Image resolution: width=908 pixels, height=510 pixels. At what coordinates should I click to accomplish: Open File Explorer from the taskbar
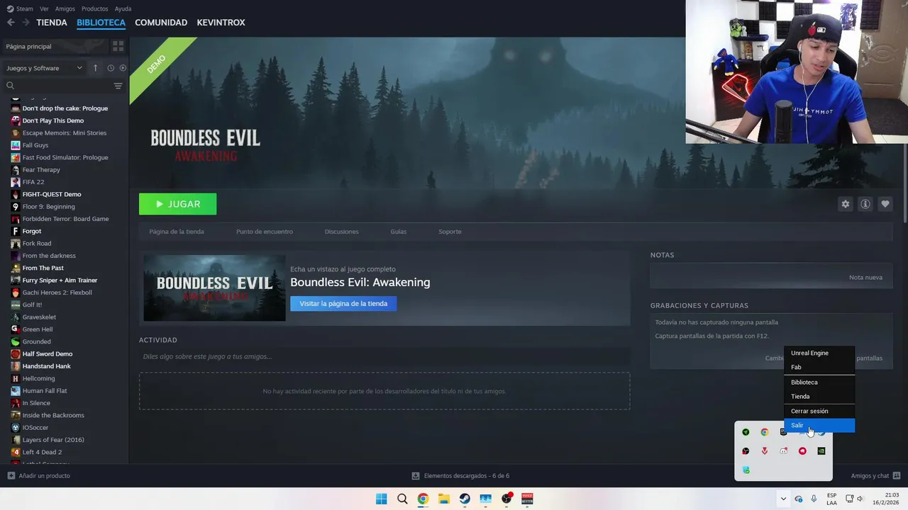(x=443, y=499)
